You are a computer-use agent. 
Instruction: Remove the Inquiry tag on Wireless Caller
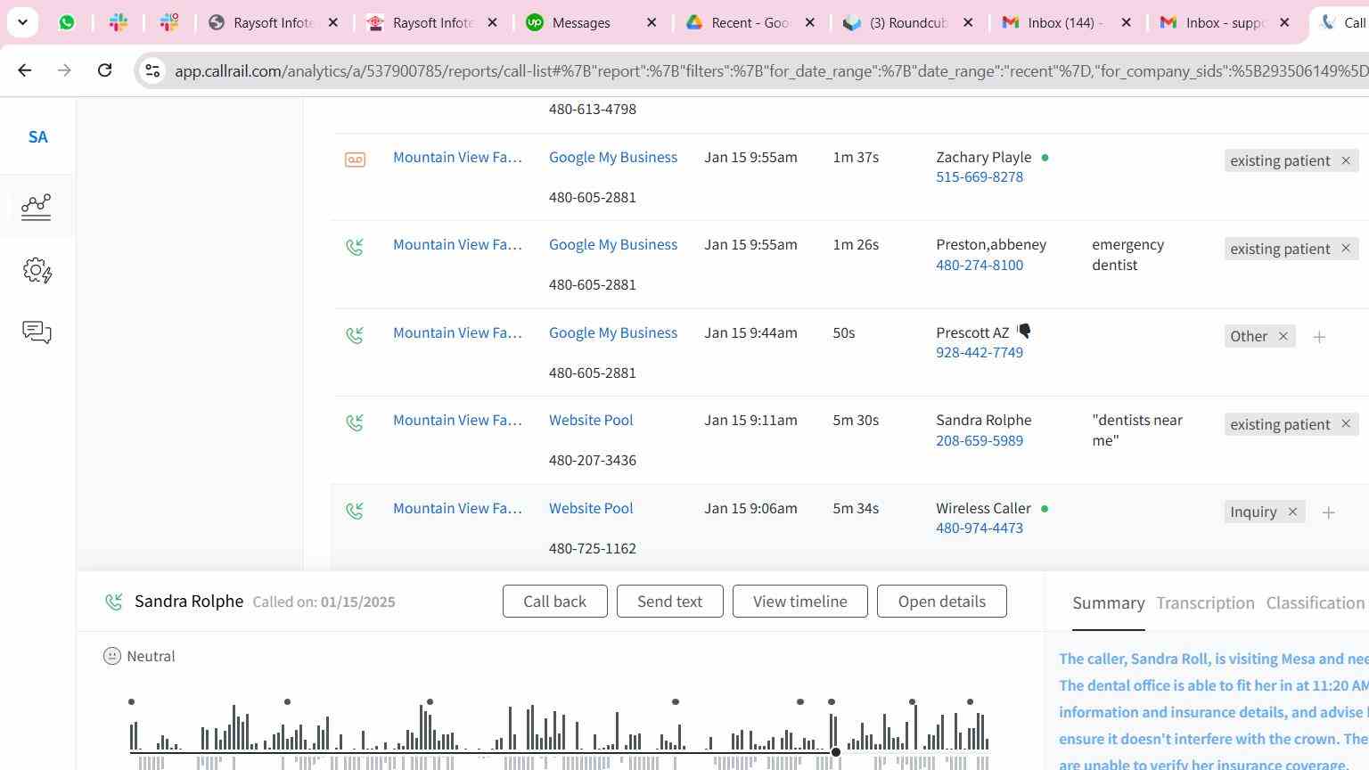point(1292,512)
